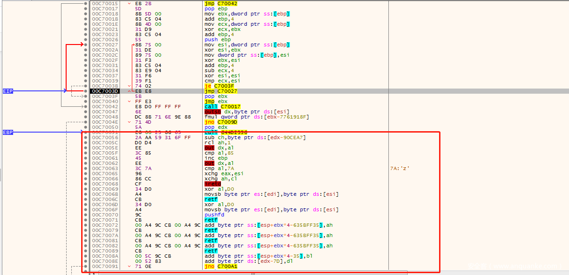The image size is (569, 275).
Task: Toggle breakpoint dot at address 00C70015
Action: pos(85,4)
